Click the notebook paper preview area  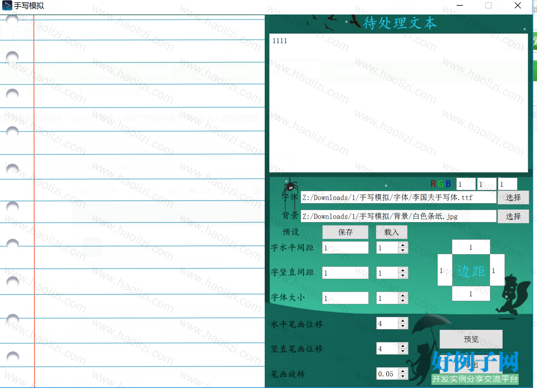tap(132, 201)
